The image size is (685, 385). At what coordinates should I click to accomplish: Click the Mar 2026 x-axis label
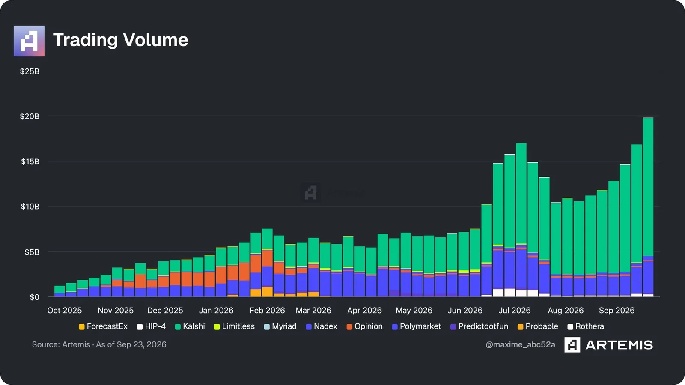point(313,311)
